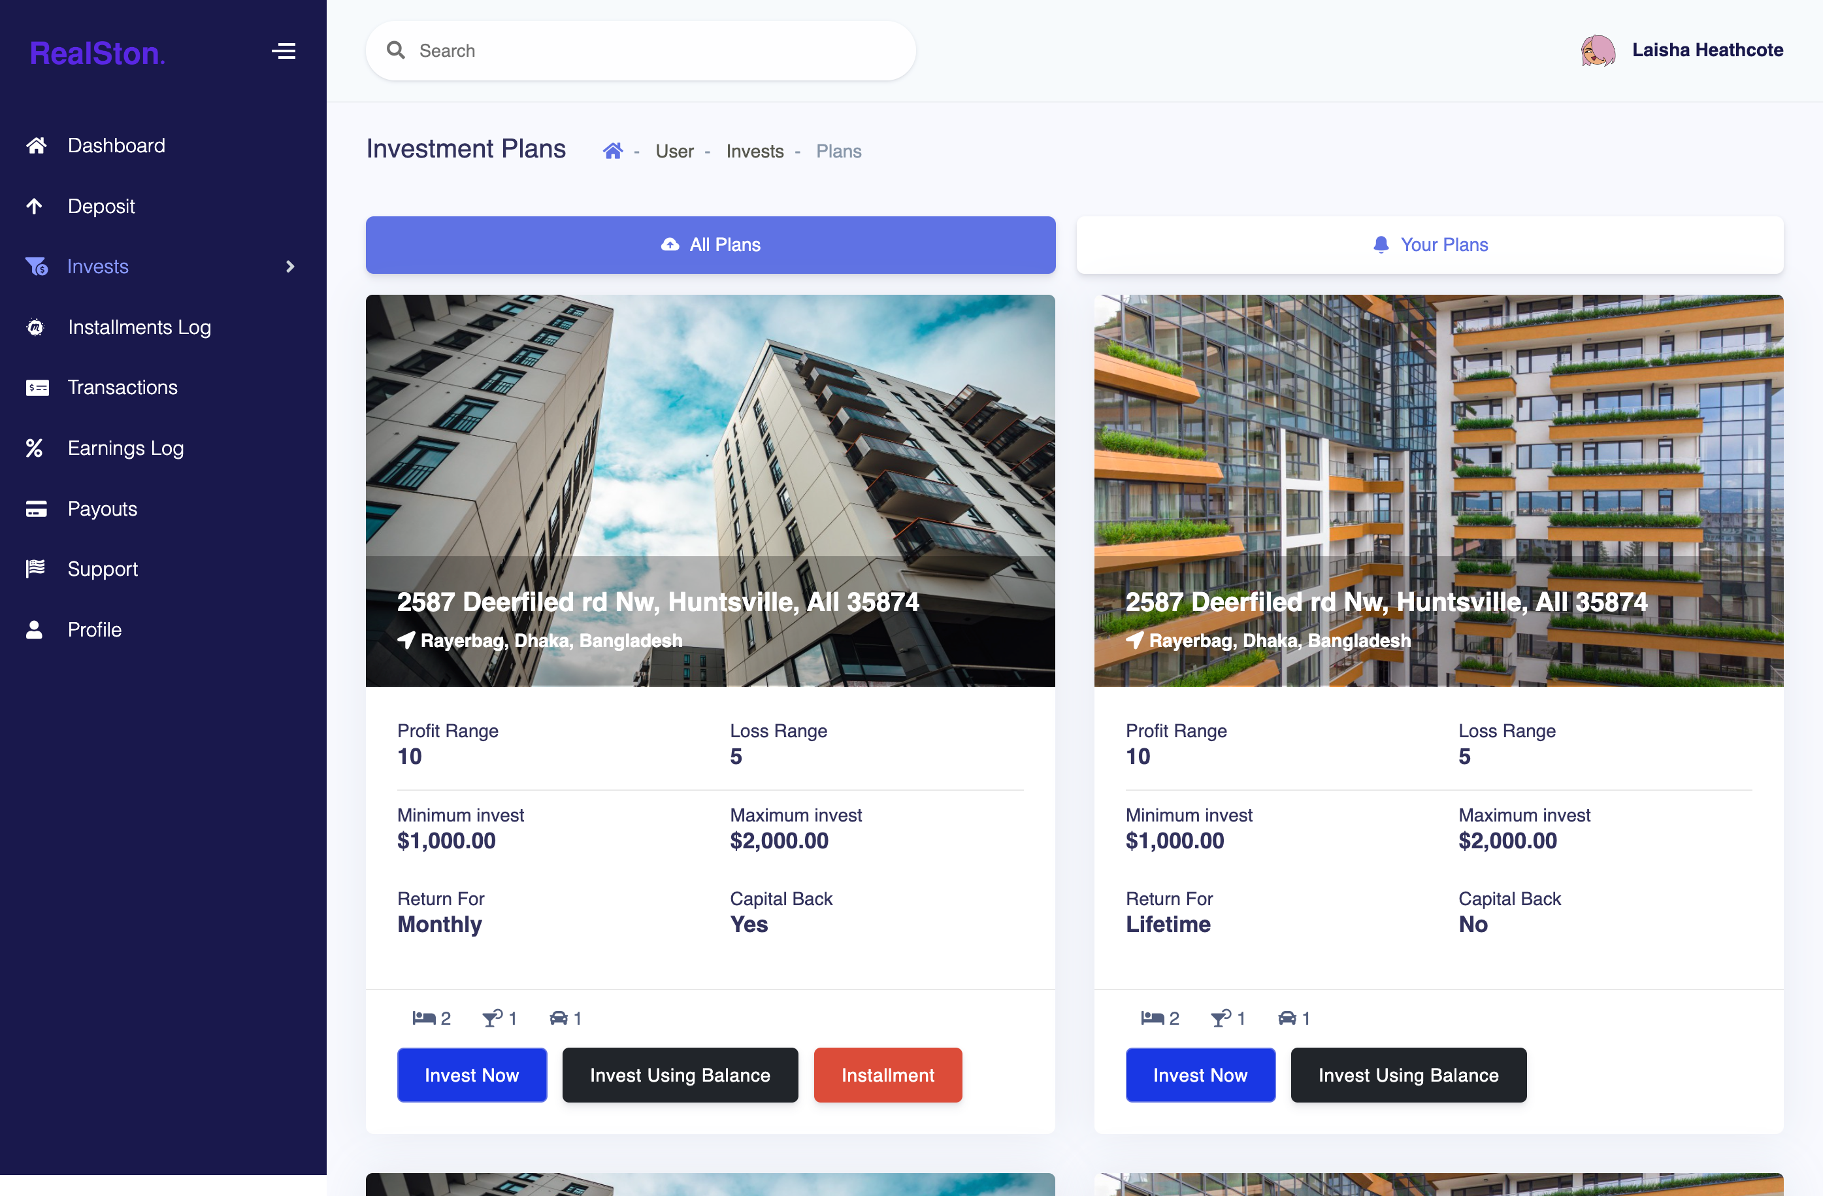Image resolution: width=1823 pixels, height=1196 pixels.
Task: Click the Payouts card icon
Action: point(36,508)
